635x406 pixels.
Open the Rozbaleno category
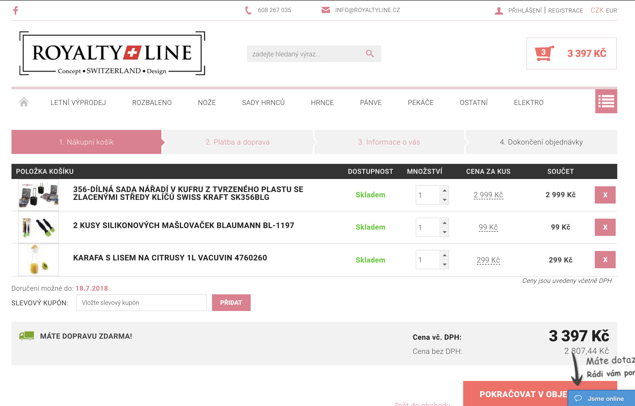[152, 103]
